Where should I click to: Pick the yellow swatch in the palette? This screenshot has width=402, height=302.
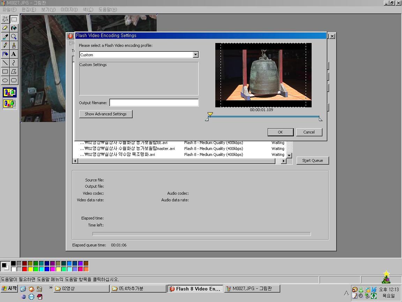point(30,269)
